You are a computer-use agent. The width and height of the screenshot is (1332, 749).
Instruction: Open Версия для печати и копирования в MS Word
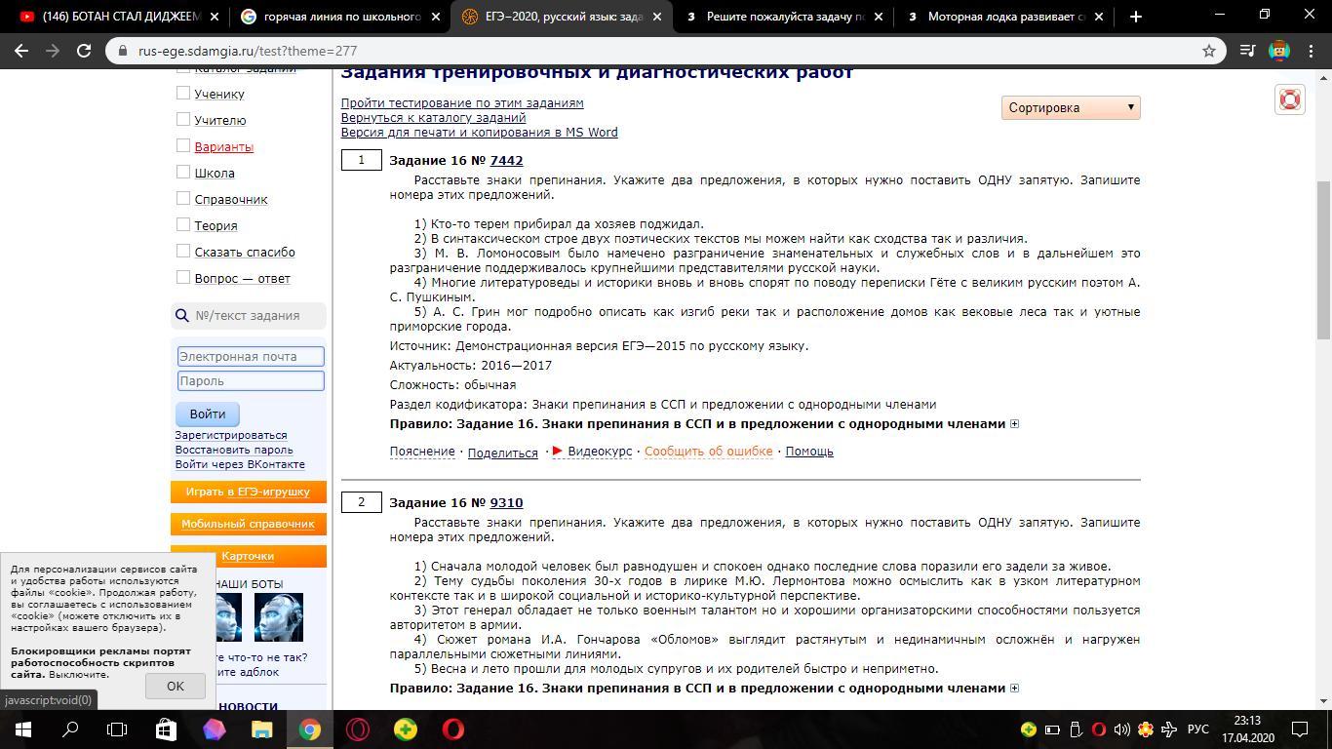(x=479, y=132)
